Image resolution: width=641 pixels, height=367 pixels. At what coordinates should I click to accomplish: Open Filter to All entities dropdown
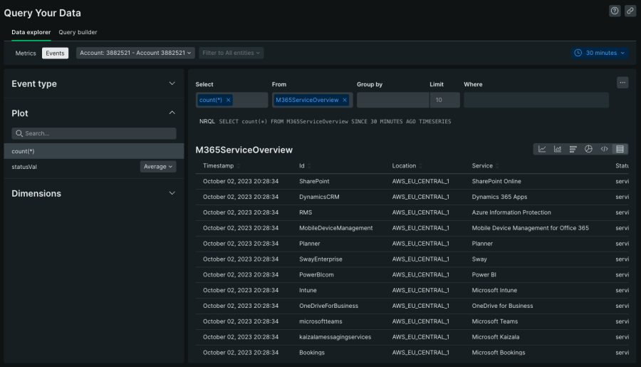coord(231,53)
